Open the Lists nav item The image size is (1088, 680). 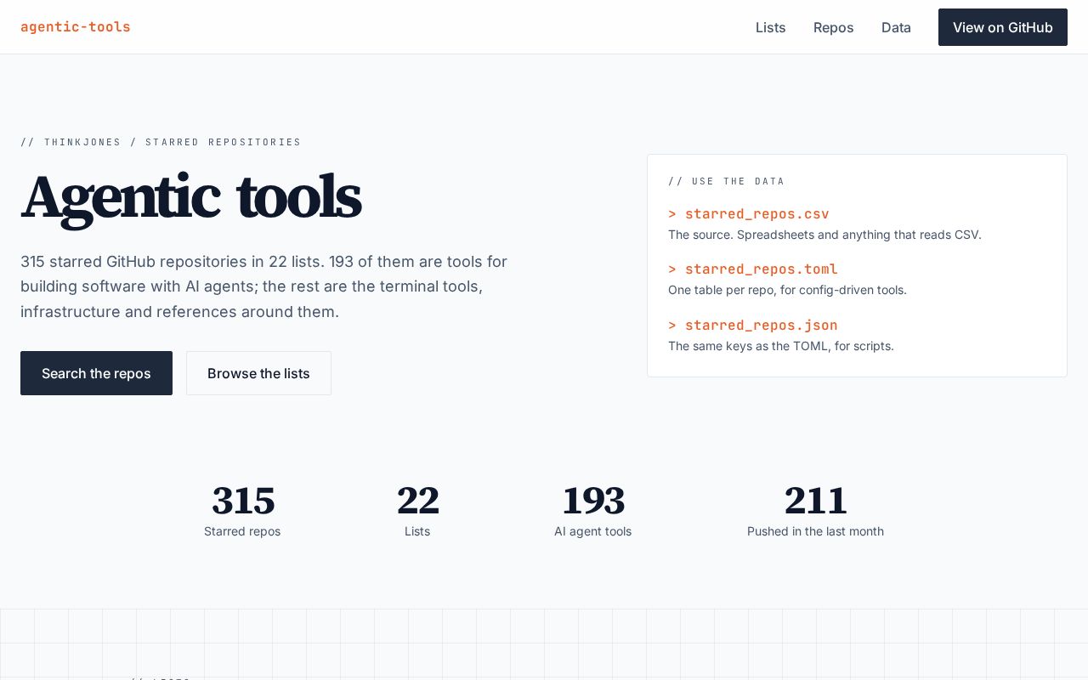pyautogui.click(x=770, y=27)
